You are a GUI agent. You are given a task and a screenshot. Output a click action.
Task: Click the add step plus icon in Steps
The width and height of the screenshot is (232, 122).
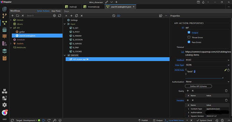tap(71, 16)
